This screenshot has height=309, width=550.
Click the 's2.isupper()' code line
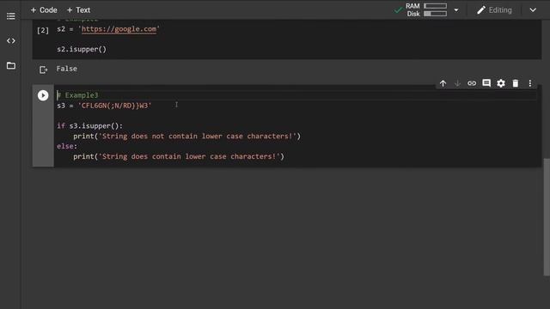click(x=82, y=50)
